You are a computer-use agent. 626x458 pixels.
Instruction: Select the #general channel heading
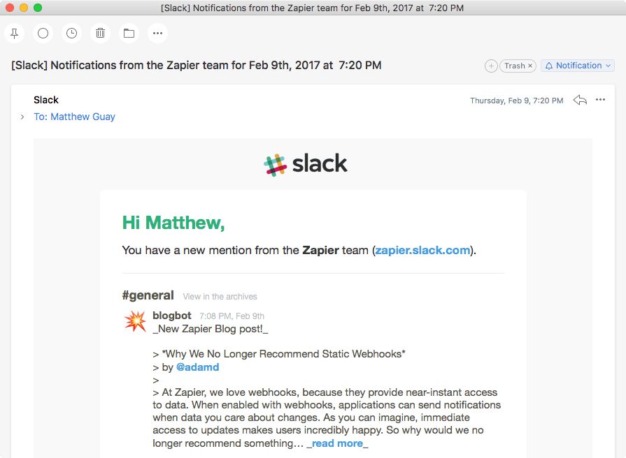point(148,295)
